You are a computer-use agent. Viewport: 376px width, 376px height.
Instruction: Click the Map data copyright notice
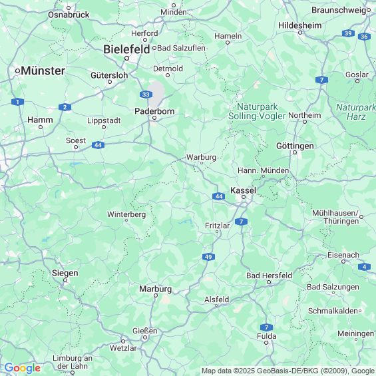coord(288,371)
